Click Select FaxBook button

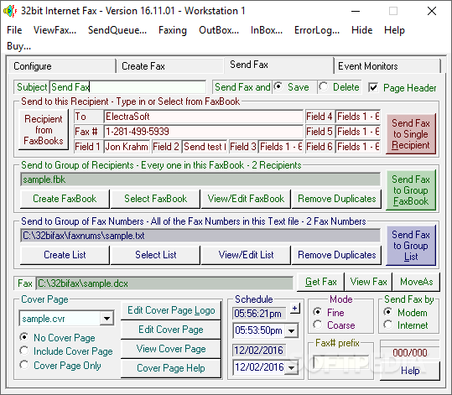point(155,199)
